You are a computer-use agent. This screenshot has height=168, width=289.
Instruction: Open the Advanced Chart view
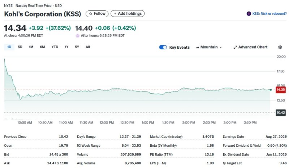coord(250,47)
